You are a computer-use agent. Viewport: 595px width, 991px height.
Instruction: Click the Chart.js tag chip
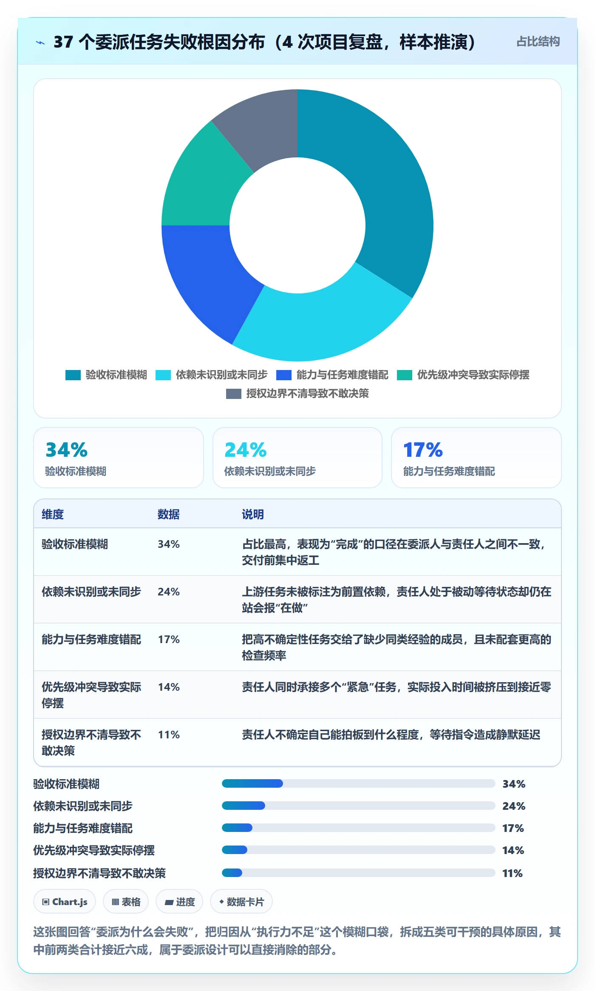point(65,902)
